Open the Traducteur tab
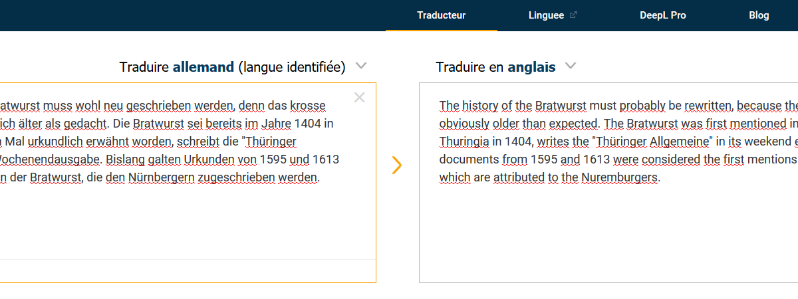This screenshot has width=798, height=299. (x=442, y=15)
